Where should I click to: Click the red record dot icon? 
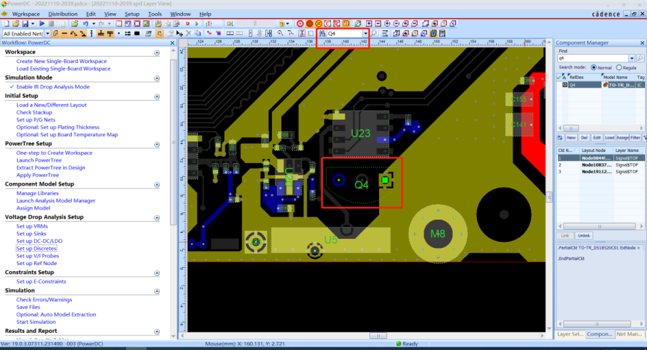[x=188, y=24]
